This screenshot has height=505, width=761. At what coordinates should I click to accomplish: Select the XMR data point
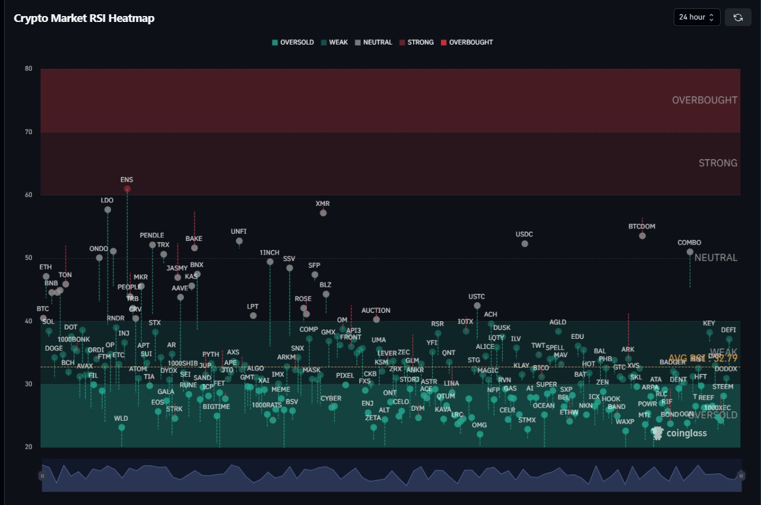(323, 212)
